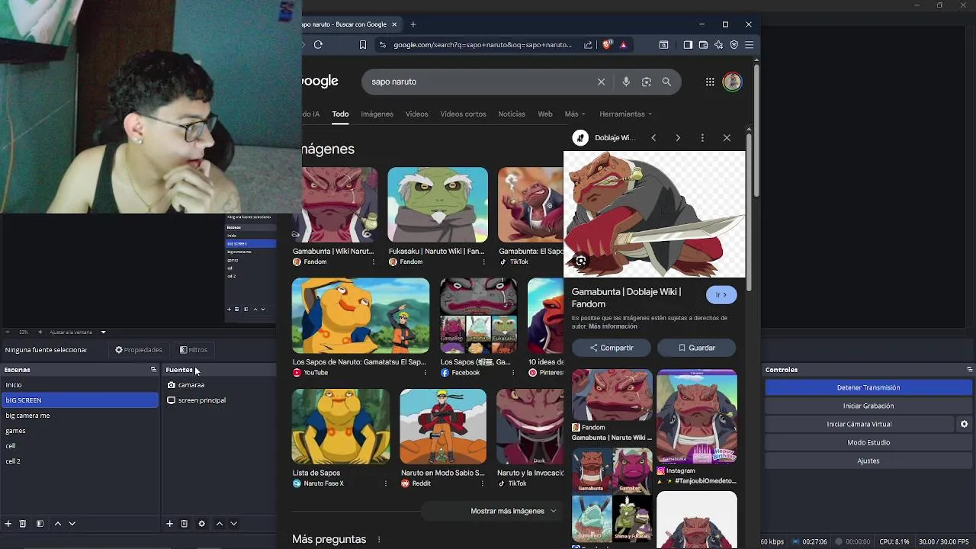This screenshot has width=976, height=549.
Task: Clear the sapo naruto search text
Action: (601, 82)
